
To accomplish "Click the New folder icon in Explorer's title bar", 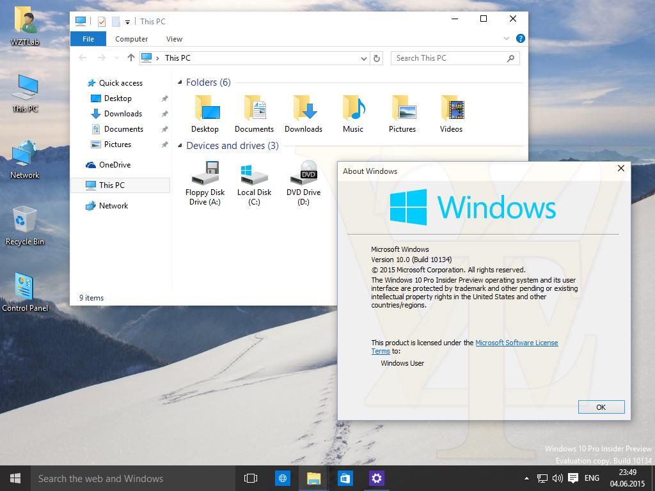I will click(x=116, y=21).
